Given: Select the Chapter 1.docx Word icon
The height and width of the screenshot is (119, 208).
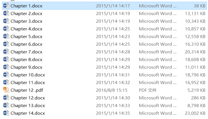Looking at the screenshot, I should tap(6, 6).
